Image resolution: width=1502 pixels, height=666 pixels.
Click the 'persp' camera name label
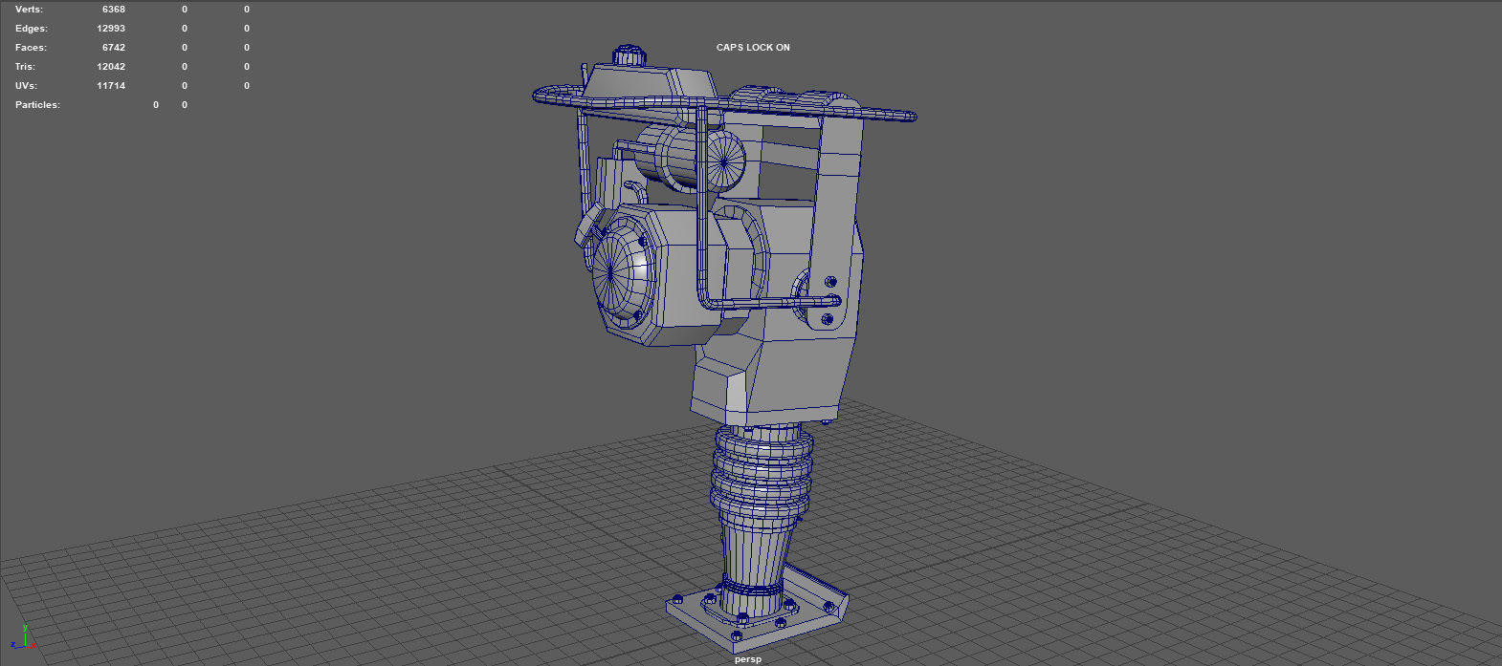[748, 659]
